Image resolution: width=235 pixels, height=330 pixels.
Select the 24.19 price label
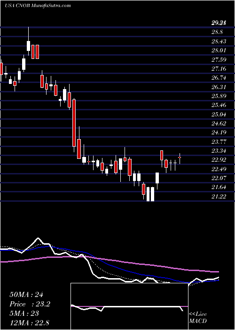pyautogui.click(x=219, y=132)
